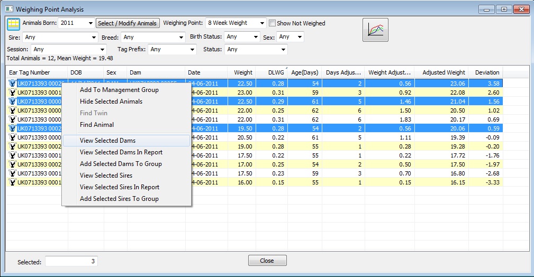The image size is (534, 277).
Task: Click the Sex column header
Action: click(115, 72)
